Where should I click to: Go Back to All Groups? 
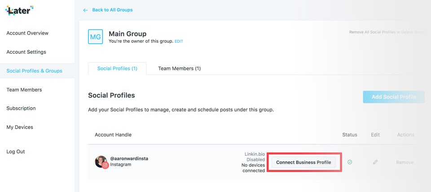click(x=112, y=10)
